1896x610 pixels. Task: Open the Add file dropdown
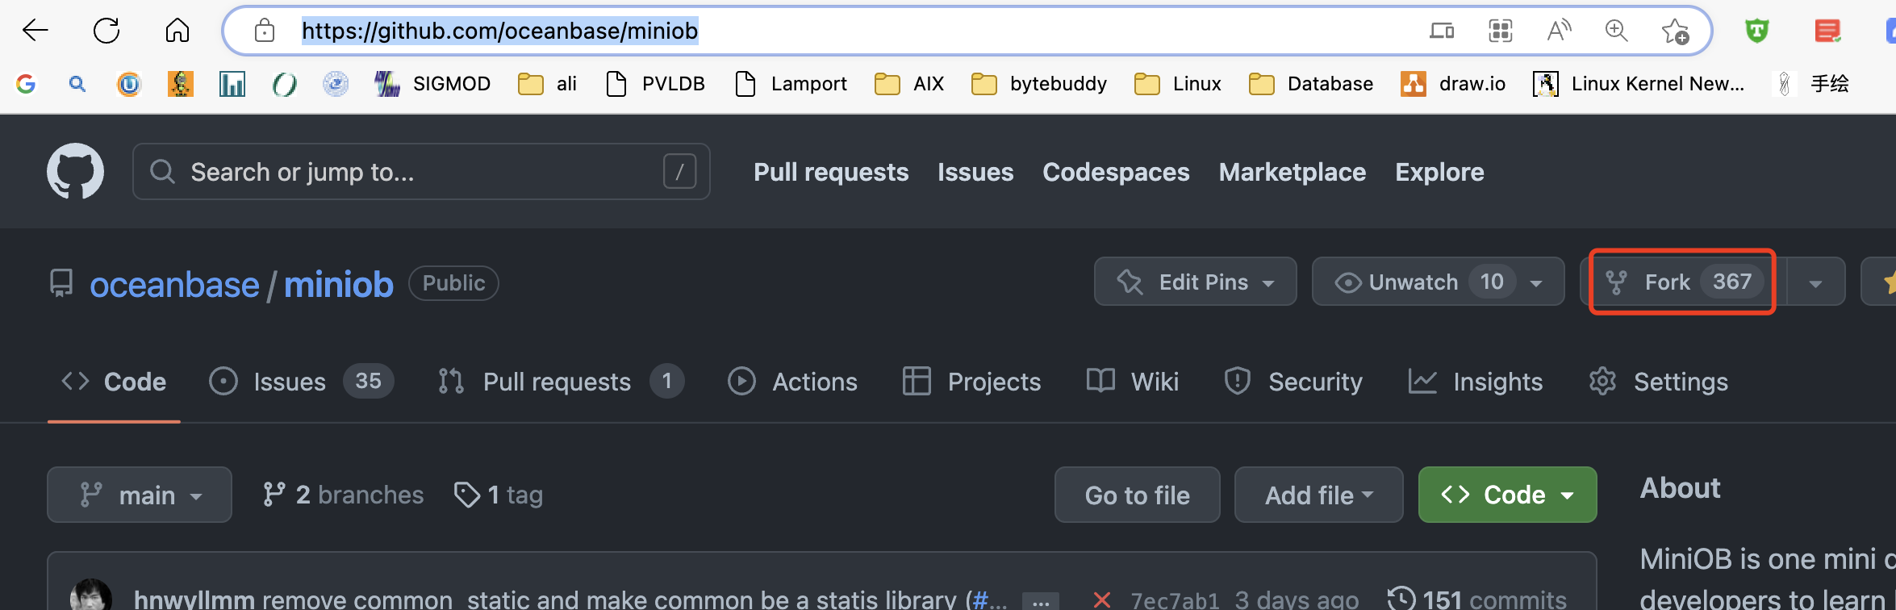pos(1319,495)
